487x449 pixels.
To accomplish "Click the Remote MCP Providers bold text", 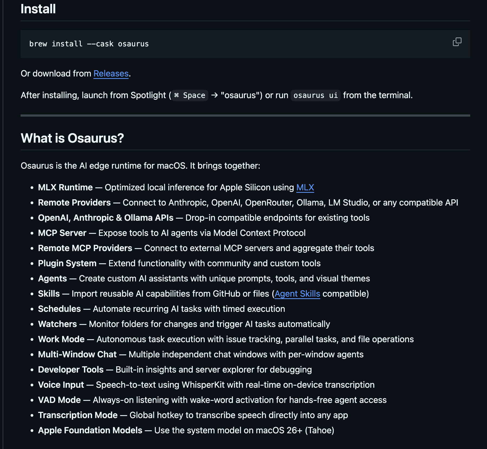I will coord(85,248).
